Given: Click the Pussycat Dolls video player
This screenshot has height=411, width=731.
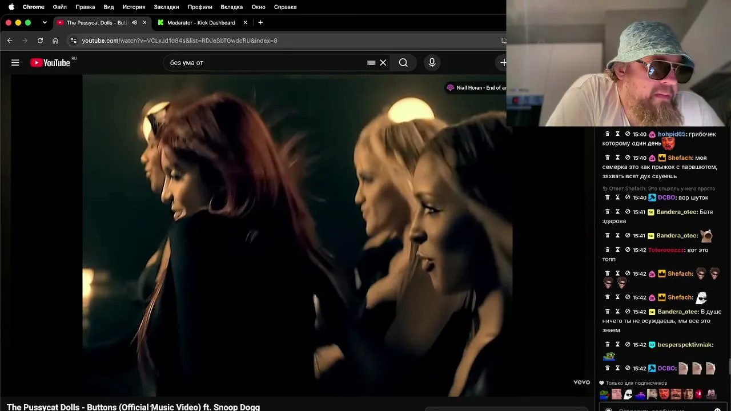Looking at the screenshot, I should click(x=297, y=235).
